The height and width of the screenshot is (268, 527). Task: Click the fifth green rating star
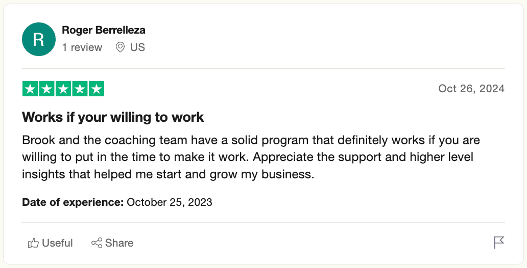(x=96, y=89)
